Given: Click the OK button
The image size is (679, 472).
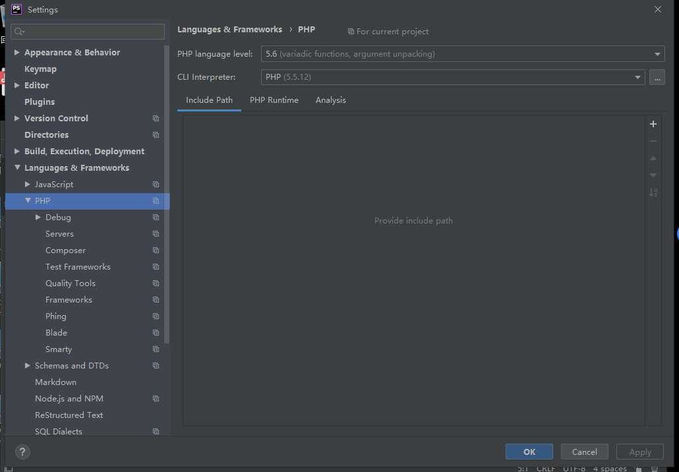Looking at the screenshot, I should pyautogui.click(x=529, y=452).
